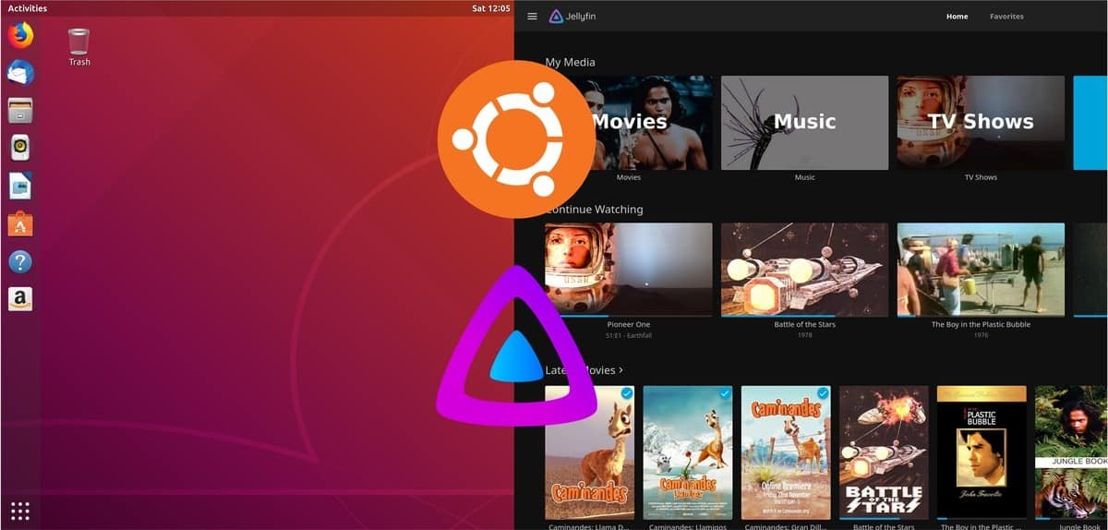Click the Activities button in the top bar
The width and height of the screenshot is (1108, 530).
pyautogui.click(x=27, y=8)
